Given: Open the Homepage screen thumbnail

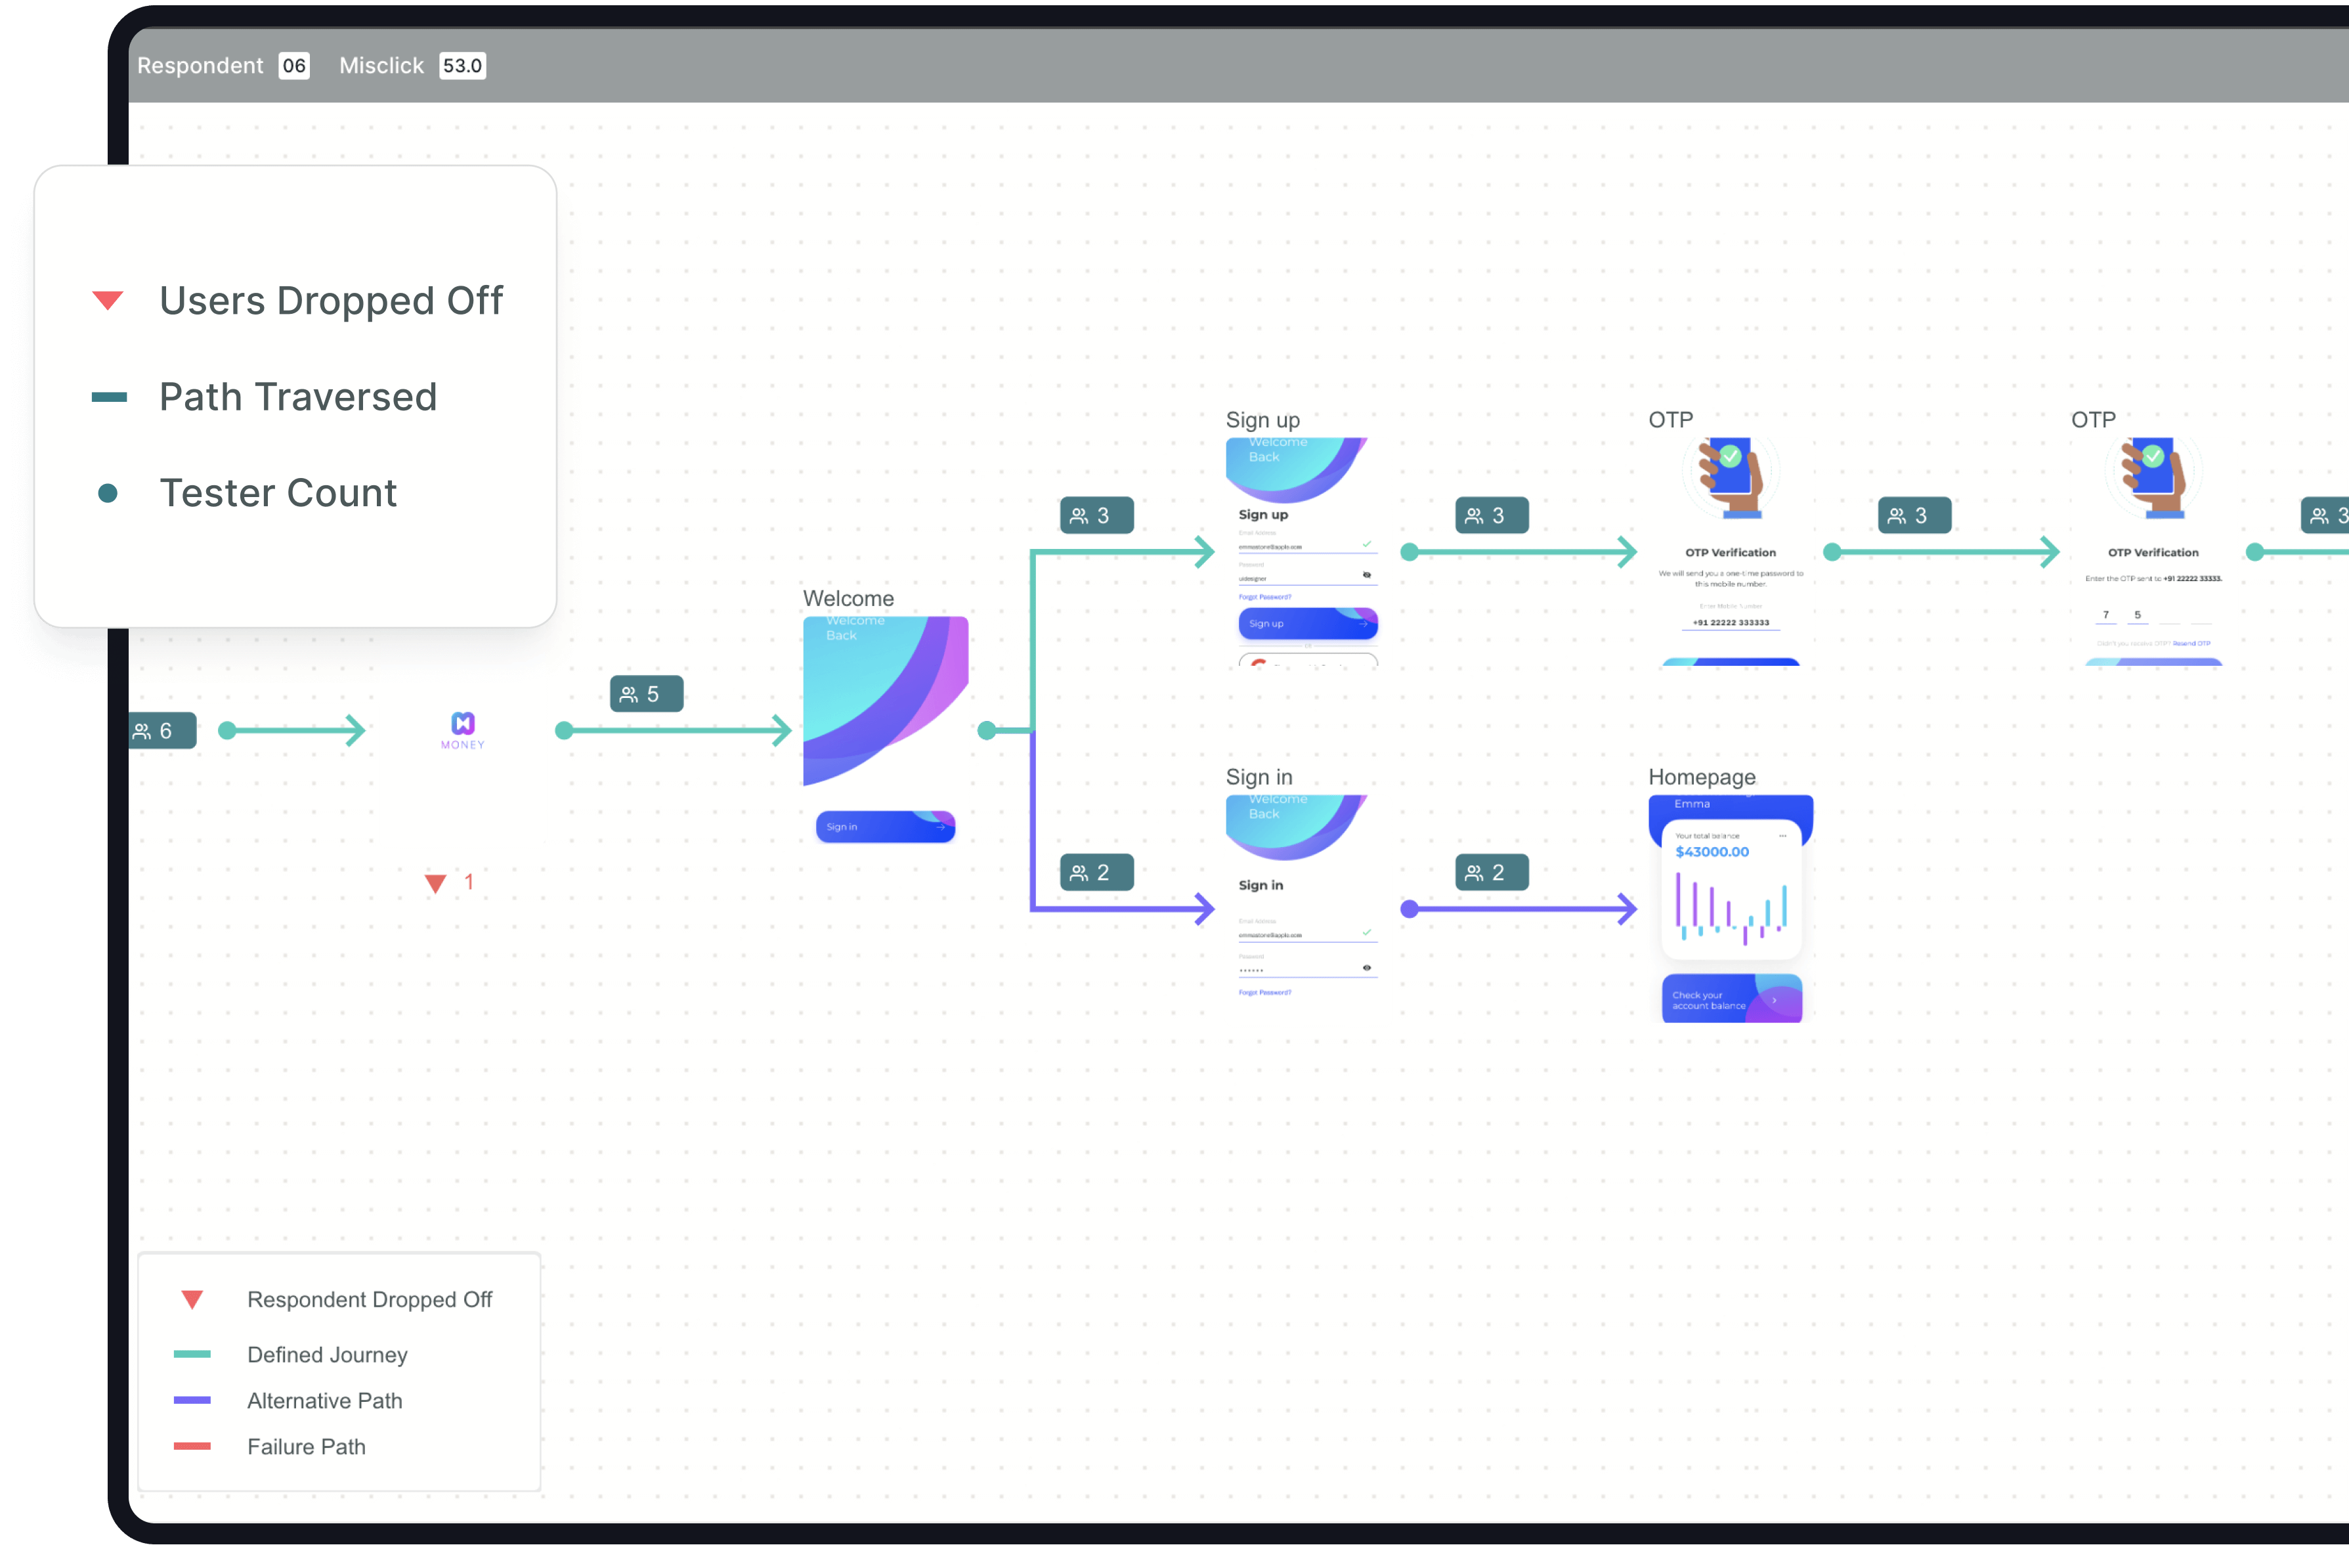Looking at the screenshot, I should coord(1731,908).
